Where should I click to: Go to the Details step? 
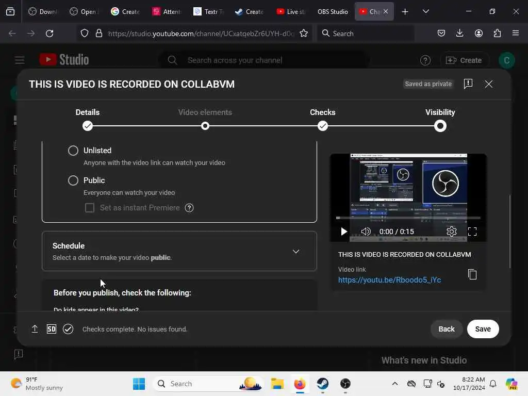coord(88,126)
